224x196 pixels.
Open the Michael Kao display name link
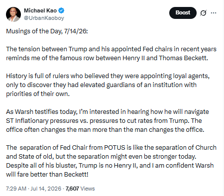tap(40, 10)
